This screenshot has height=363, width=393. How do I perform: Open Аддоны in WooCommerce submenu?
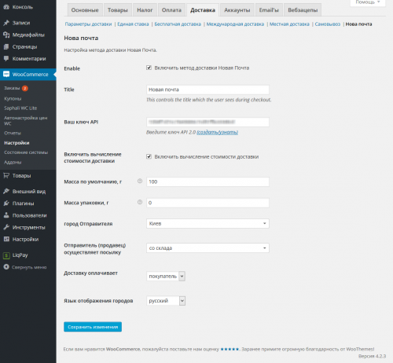tap(13, 163)
